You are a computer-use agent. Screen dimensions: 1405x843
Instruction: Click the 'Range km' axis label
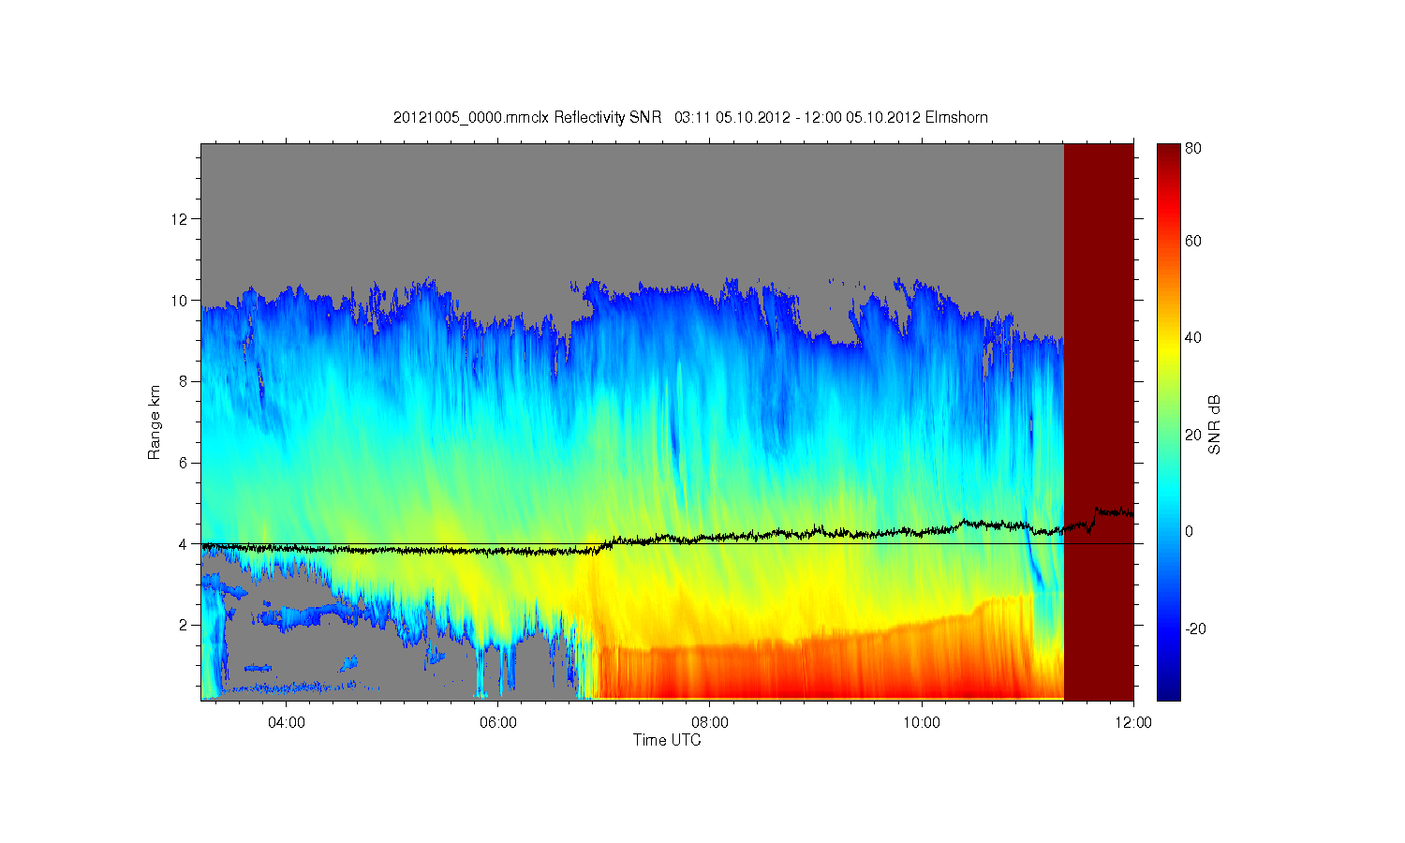point(155,421)
